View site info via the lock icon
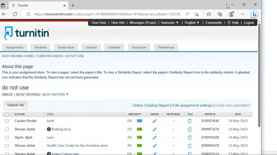The image size is (277, 155). pos(28,14)
